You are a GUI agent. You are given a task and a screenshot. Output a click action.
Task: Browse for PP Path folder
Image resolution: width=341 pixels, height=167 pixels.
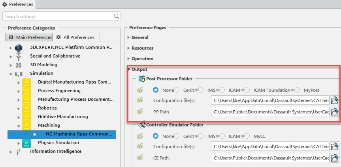point(334,111)
